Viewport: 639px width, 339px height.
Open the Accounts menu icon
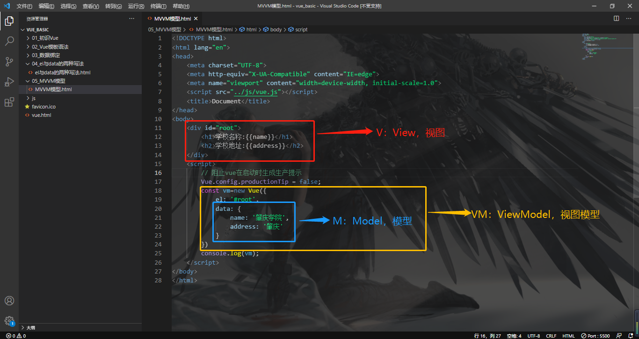pos(9,301)
